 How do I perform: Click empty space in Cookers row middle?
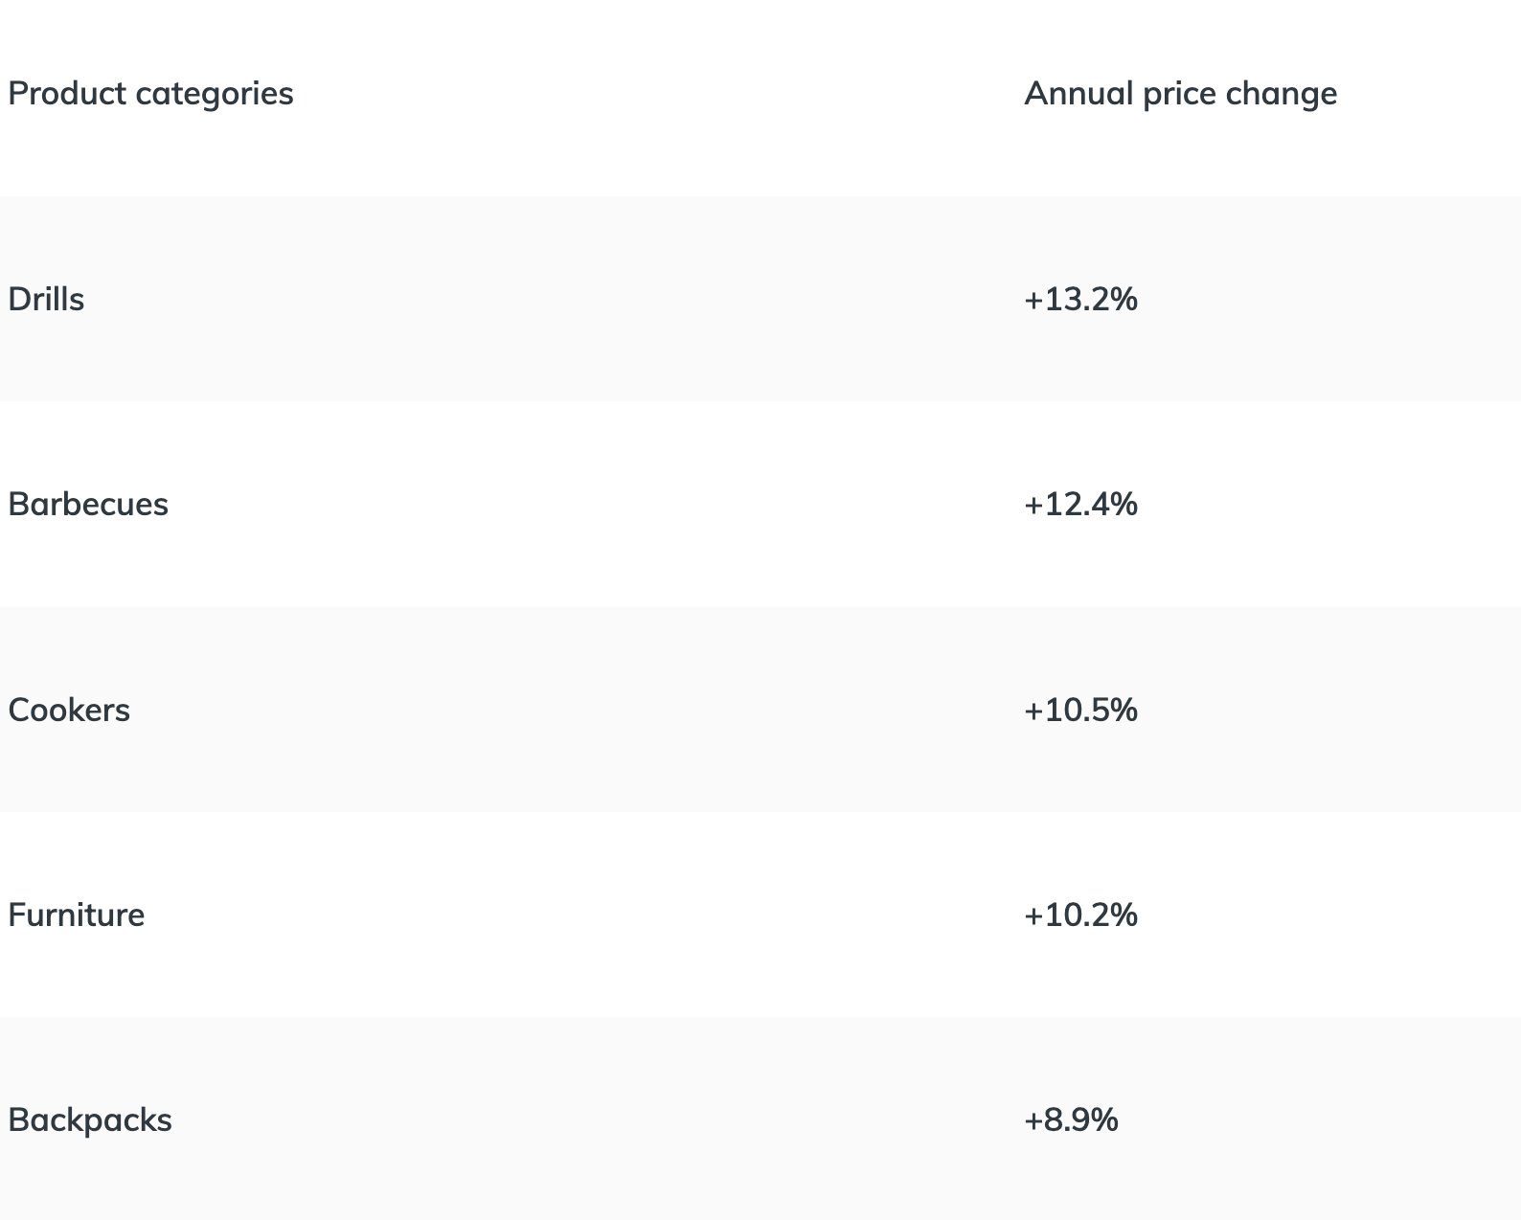[556, 711]
